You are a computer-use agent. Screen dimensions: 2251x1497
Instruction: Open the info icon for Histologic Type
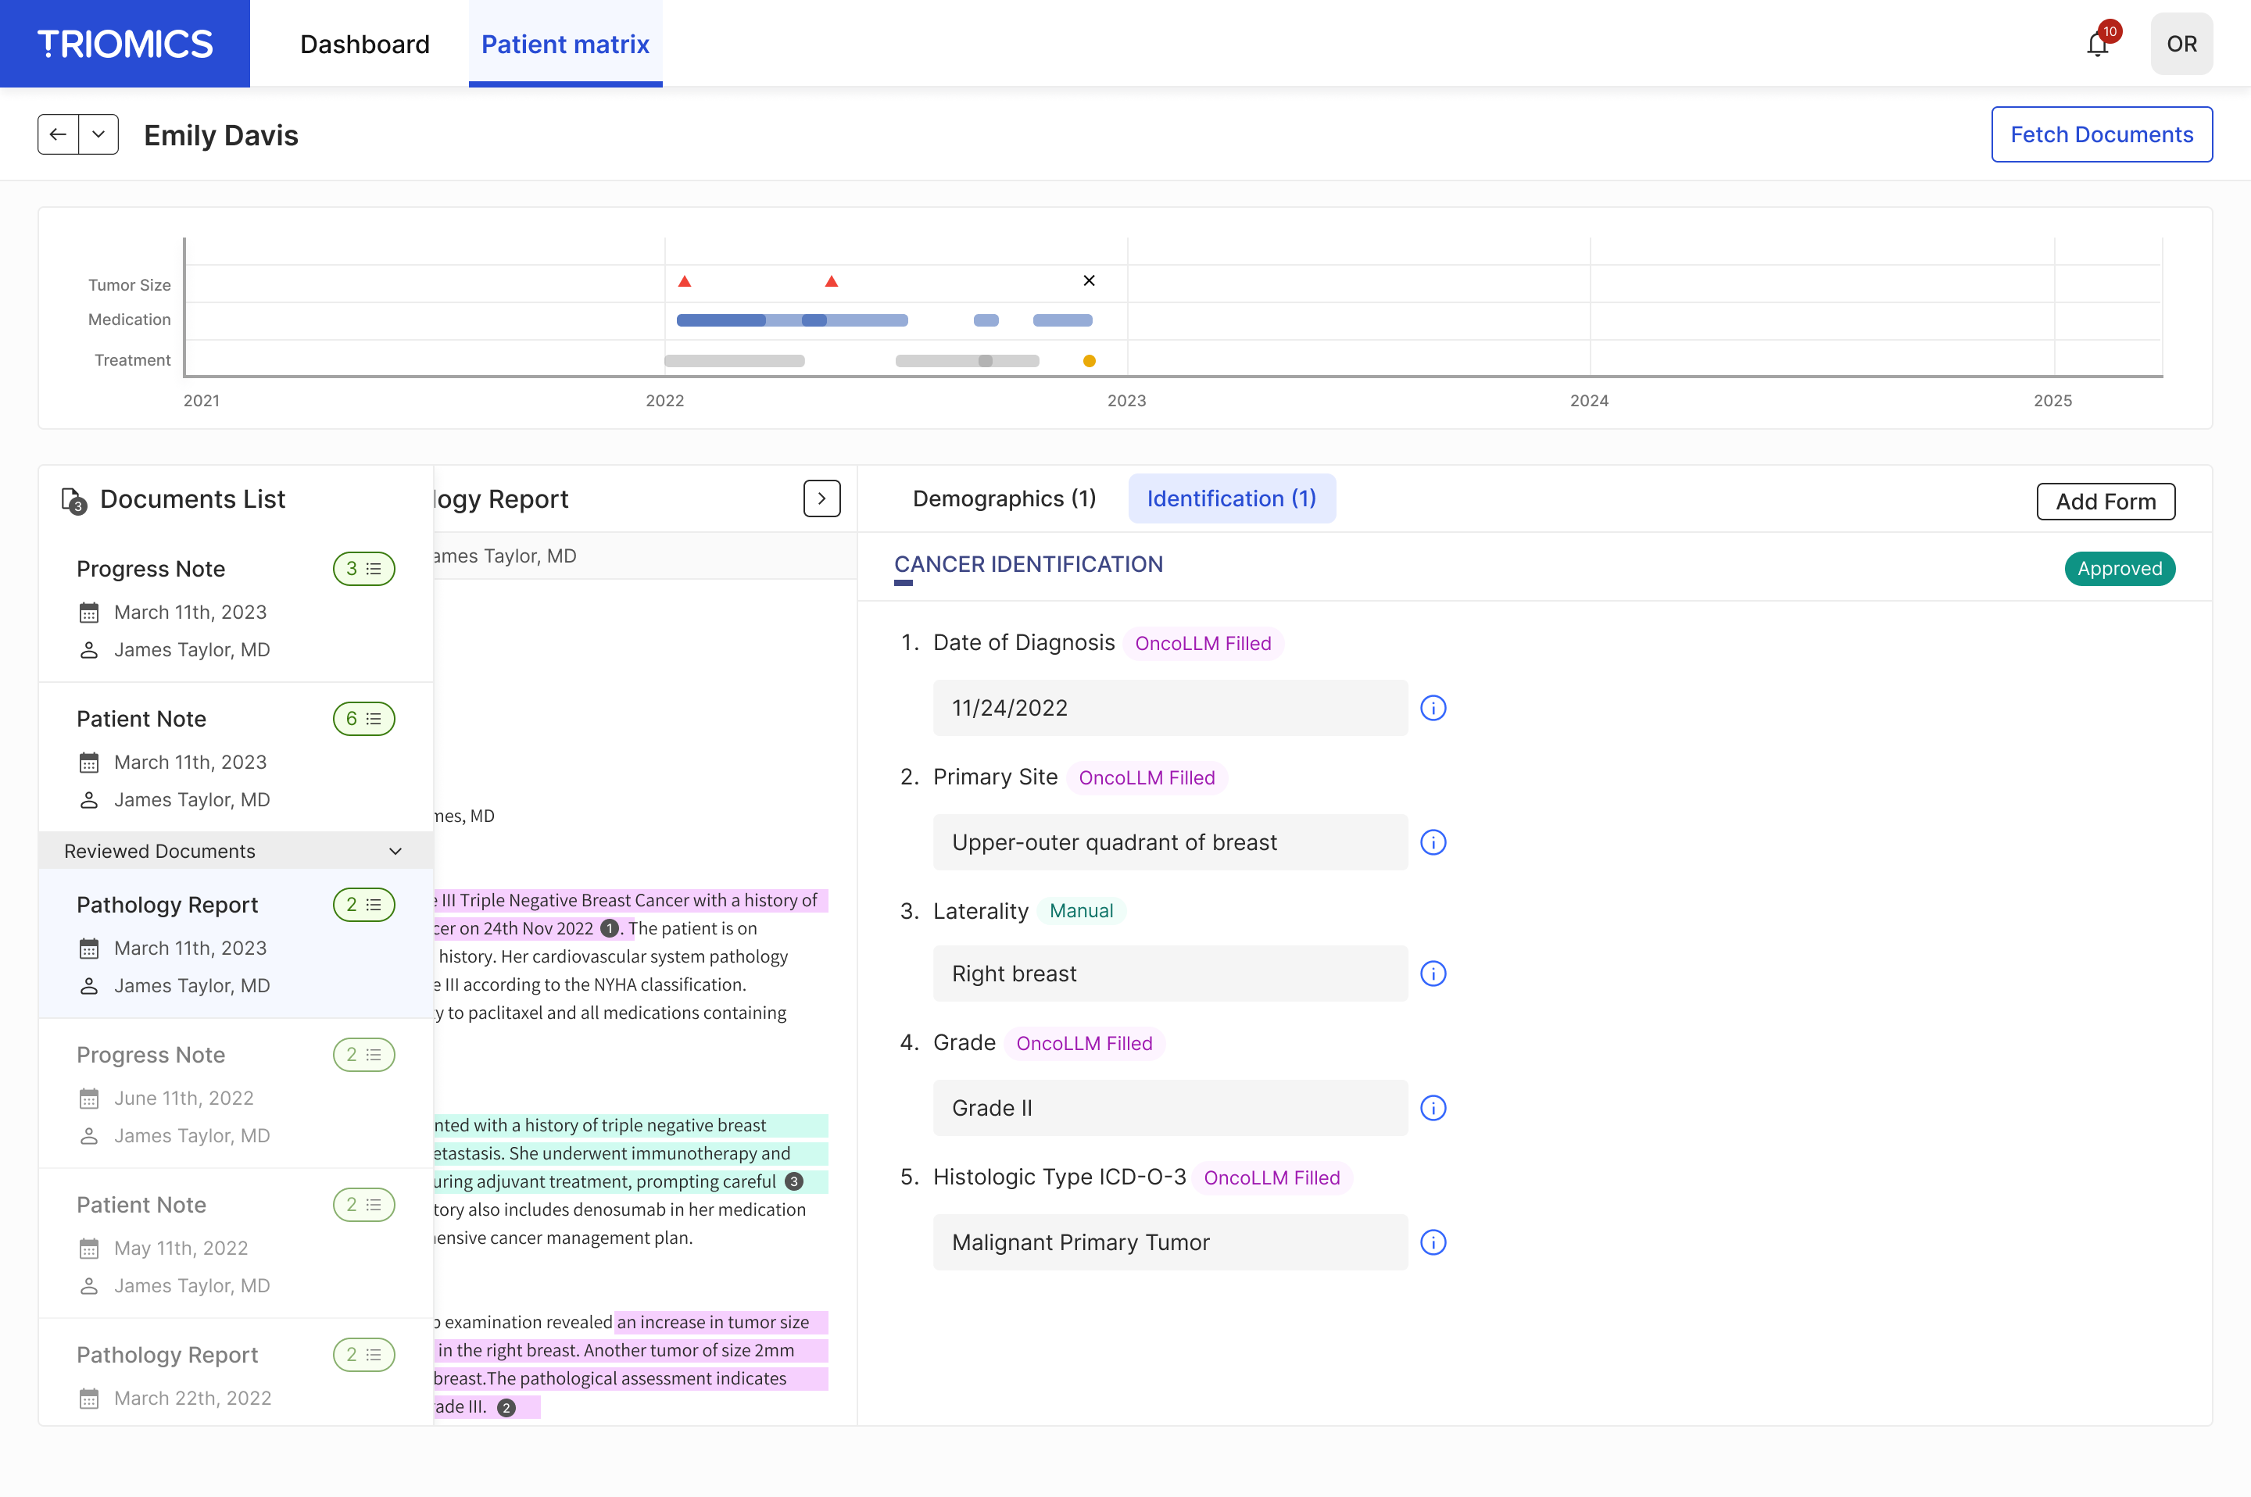1433,1242
